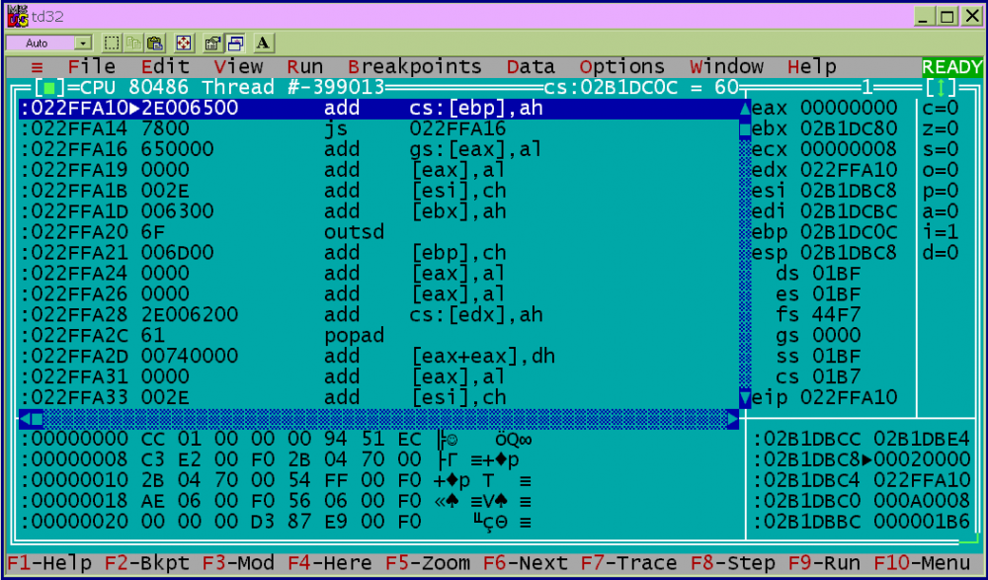
Task: Click the CPU window green close box
Action: point(48,88)
